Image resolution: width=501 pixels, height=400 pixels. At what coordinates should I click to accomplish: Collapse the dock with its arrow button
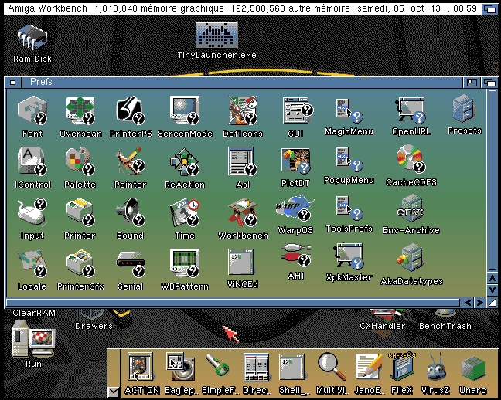tap(114, 392)
